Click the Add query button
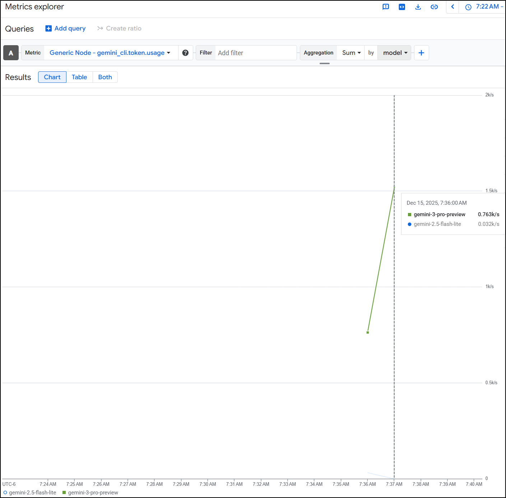The width and height of the screenshot is (506, 498). [x=65, y=28]
